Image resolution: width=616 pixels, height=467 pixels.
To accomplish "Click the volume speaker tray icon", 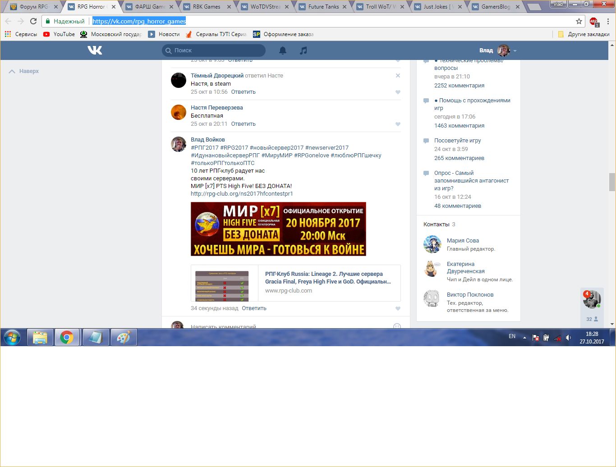I will [568, 338].
